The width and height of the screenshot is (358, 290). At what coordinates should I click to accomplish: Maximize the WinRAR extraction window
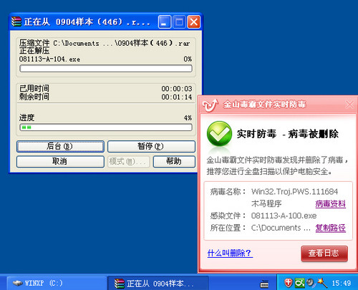click(x=179, y=22)
